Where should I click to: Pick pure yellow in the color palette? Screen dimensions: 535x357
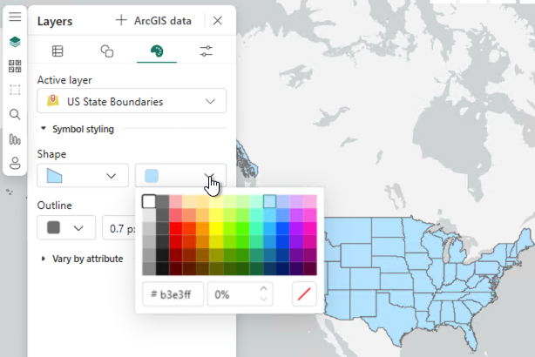pos(217,229)
